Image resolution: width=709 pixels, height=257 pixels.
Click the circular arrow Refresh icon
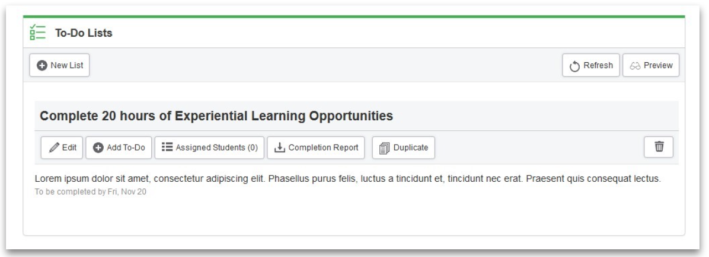574,66
